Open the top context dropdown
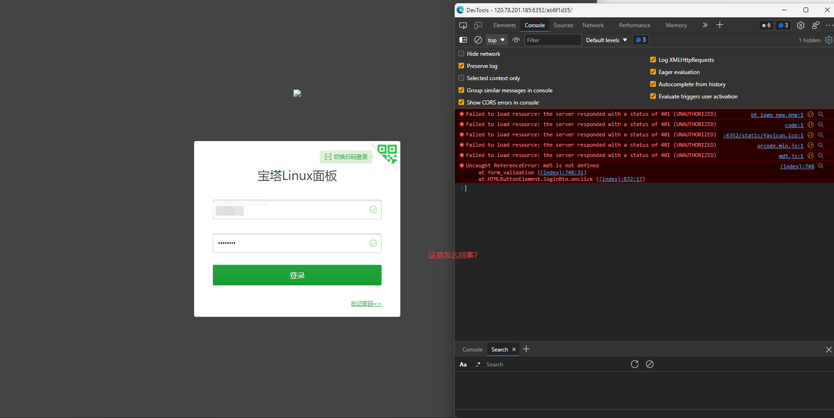The height and width of the screenshot is (418, 834). pyautogui.click(x=496, y=40)
